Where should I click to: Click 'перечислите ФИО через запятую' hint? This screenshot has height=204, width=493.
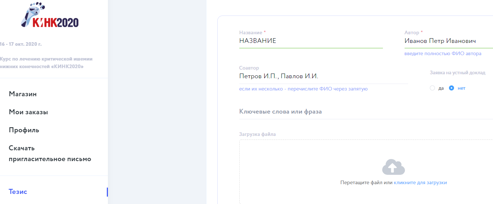click(328, 89)
